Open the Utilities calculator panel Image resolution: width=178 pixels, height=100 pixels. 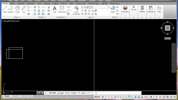pyautogui.click(x=142, y=9)
